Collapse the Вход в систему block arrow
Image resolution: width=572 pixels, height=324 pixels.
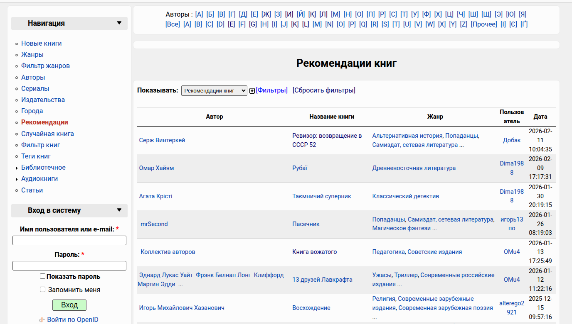point(119,210)
